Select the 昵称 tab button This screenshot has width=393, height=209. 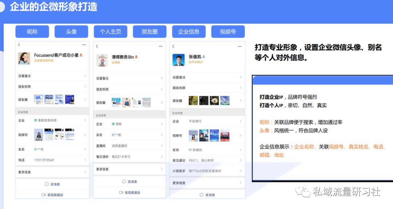coord(32,32)
